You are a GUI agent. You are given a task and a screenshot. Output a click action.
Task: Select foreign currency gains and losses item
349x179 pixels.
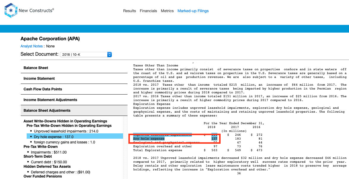click(x=65, y=142)
